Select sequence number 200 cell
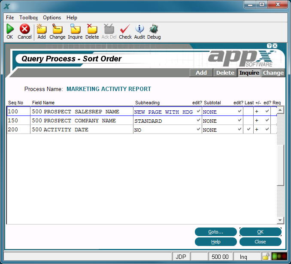The image size is (291, 264). 18,129
